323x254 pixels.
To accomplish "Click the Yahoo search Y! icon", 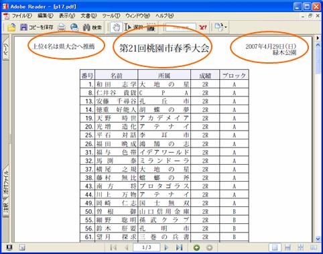I will tap(203, 27).
